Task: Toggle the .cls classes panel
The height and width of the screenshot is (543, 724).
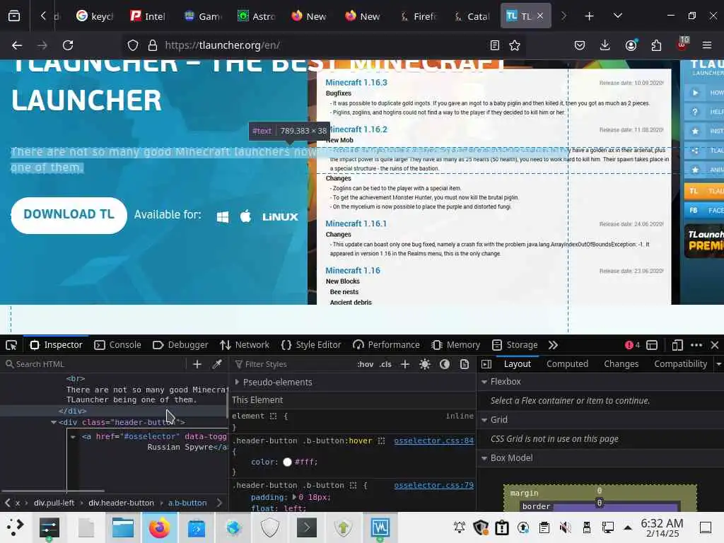Action: tap(385, 364)
